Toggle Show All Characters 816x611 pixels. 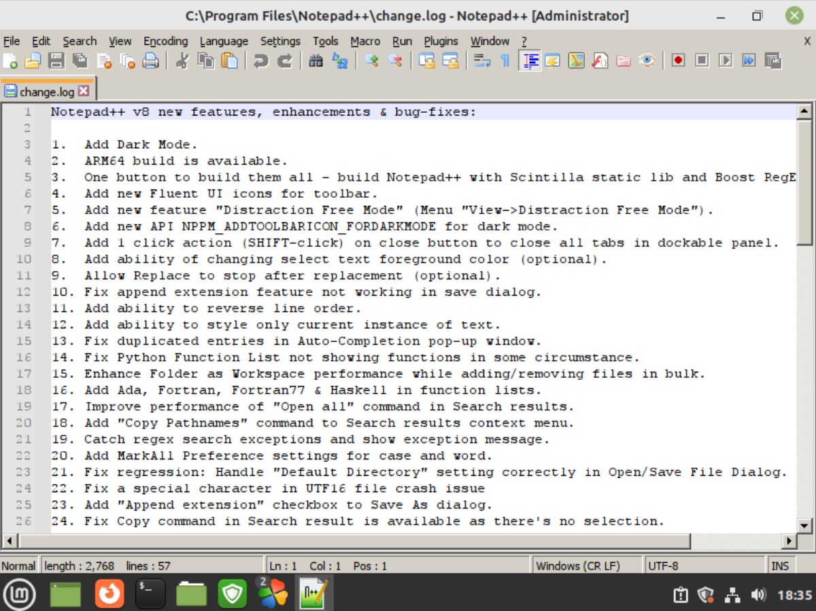(505, 60)
